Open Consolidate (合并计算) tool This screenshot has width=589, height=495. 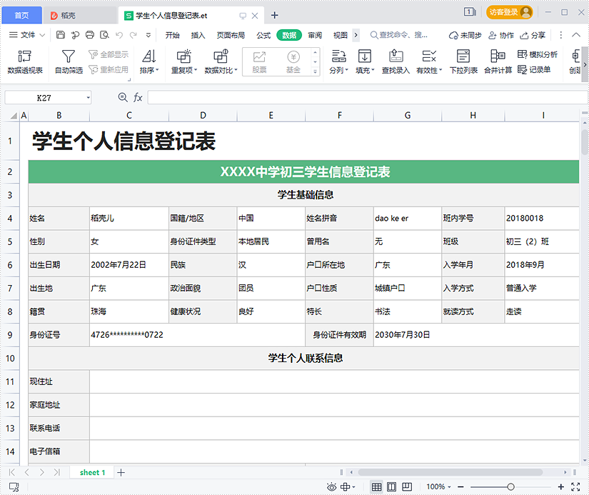[x=498, y=61]
